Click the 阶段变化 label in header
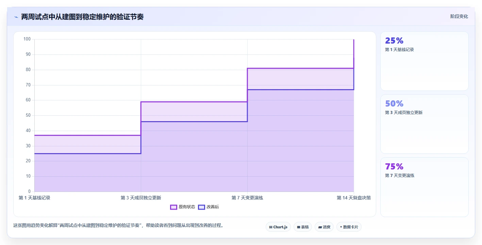482x245 pixels. coord(459,16)
